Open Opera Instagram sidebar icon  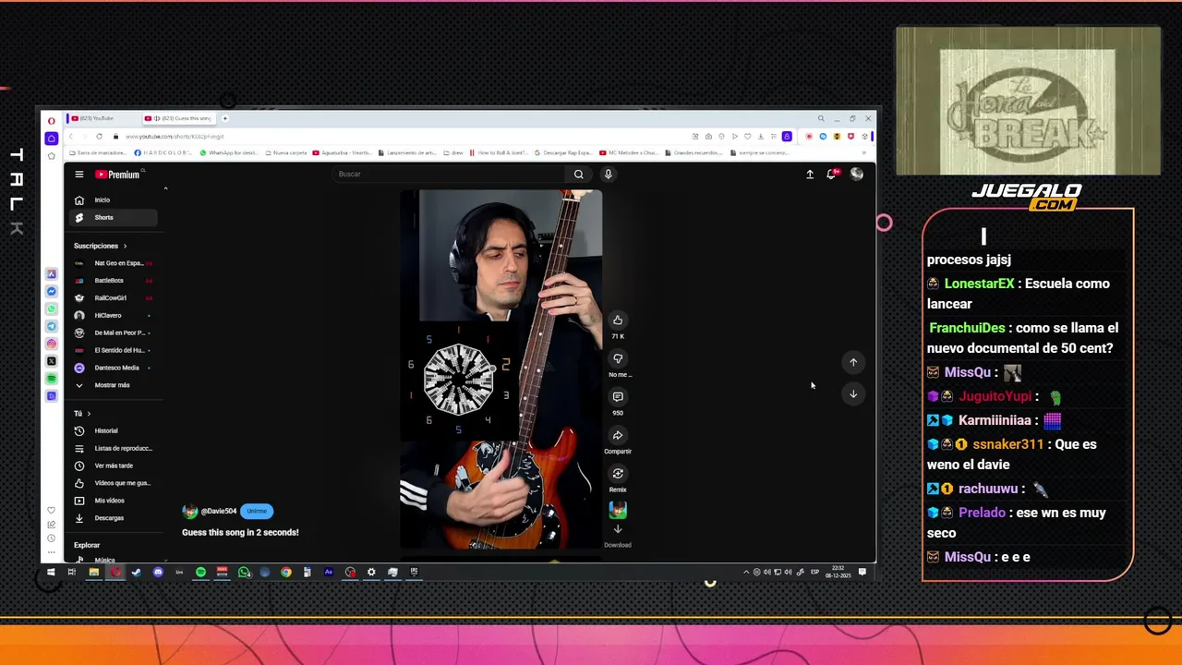pyautogui.click(x=52, y=344)
